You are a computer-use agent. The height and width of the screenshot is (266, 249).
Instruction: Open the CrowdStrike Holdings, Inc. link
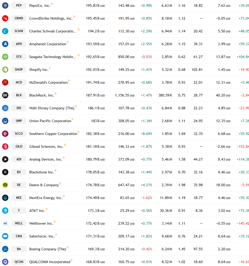coord(51,18)
